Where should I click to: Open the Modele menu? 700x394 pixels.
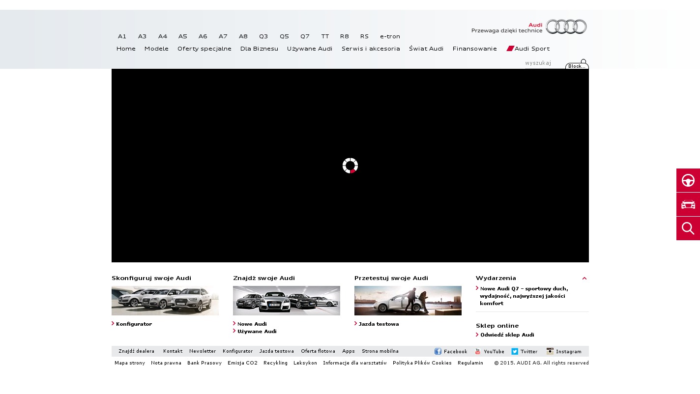click(x=156, y=49)
